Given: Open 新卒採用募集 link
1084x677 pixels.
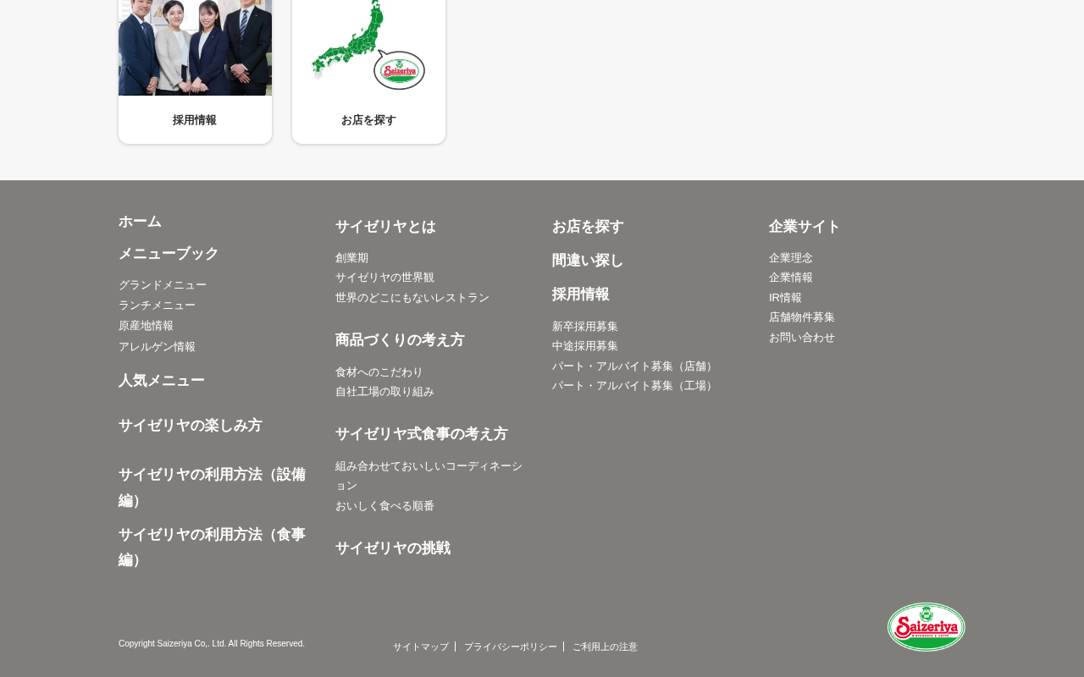Looking at the screenshot, I should tap(585, 327).
